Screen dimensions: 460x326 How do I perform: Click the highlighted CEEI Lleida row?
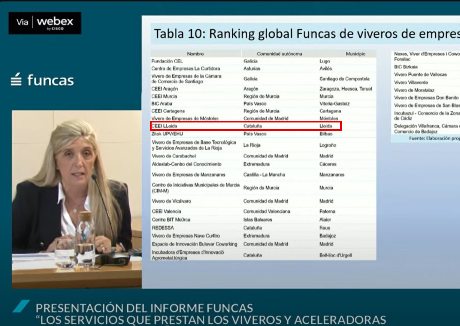tap(246, 126)
